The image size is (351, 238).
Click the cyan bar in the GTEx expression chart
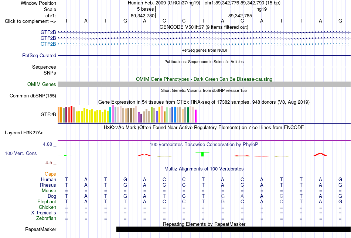110,115
